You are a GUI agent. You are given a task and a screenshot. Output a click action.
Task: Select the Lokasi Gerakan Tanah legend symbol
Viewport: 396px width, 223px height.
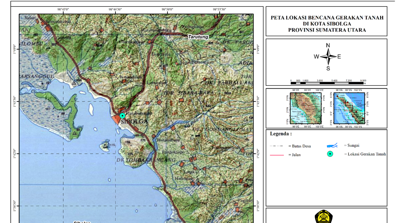(331, 154)
